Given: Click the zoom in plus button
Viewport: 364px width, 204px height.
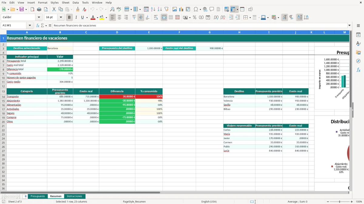Looking at the screenshot, I should pos(352,202).
